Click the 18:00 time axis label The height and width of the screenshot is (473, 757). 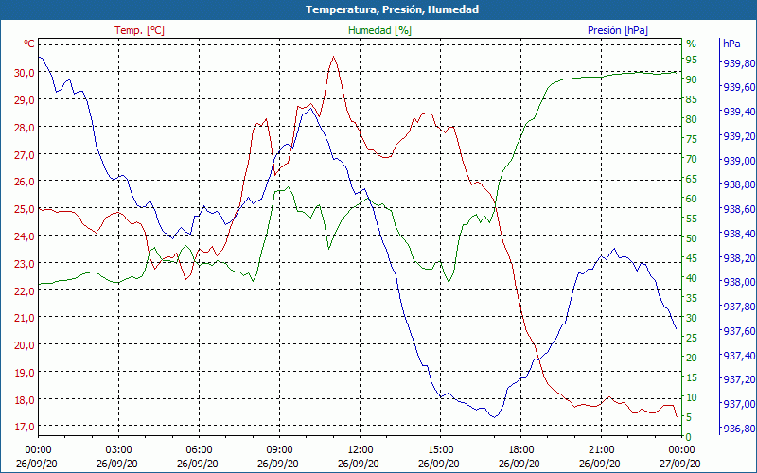(x=520, y=450)
